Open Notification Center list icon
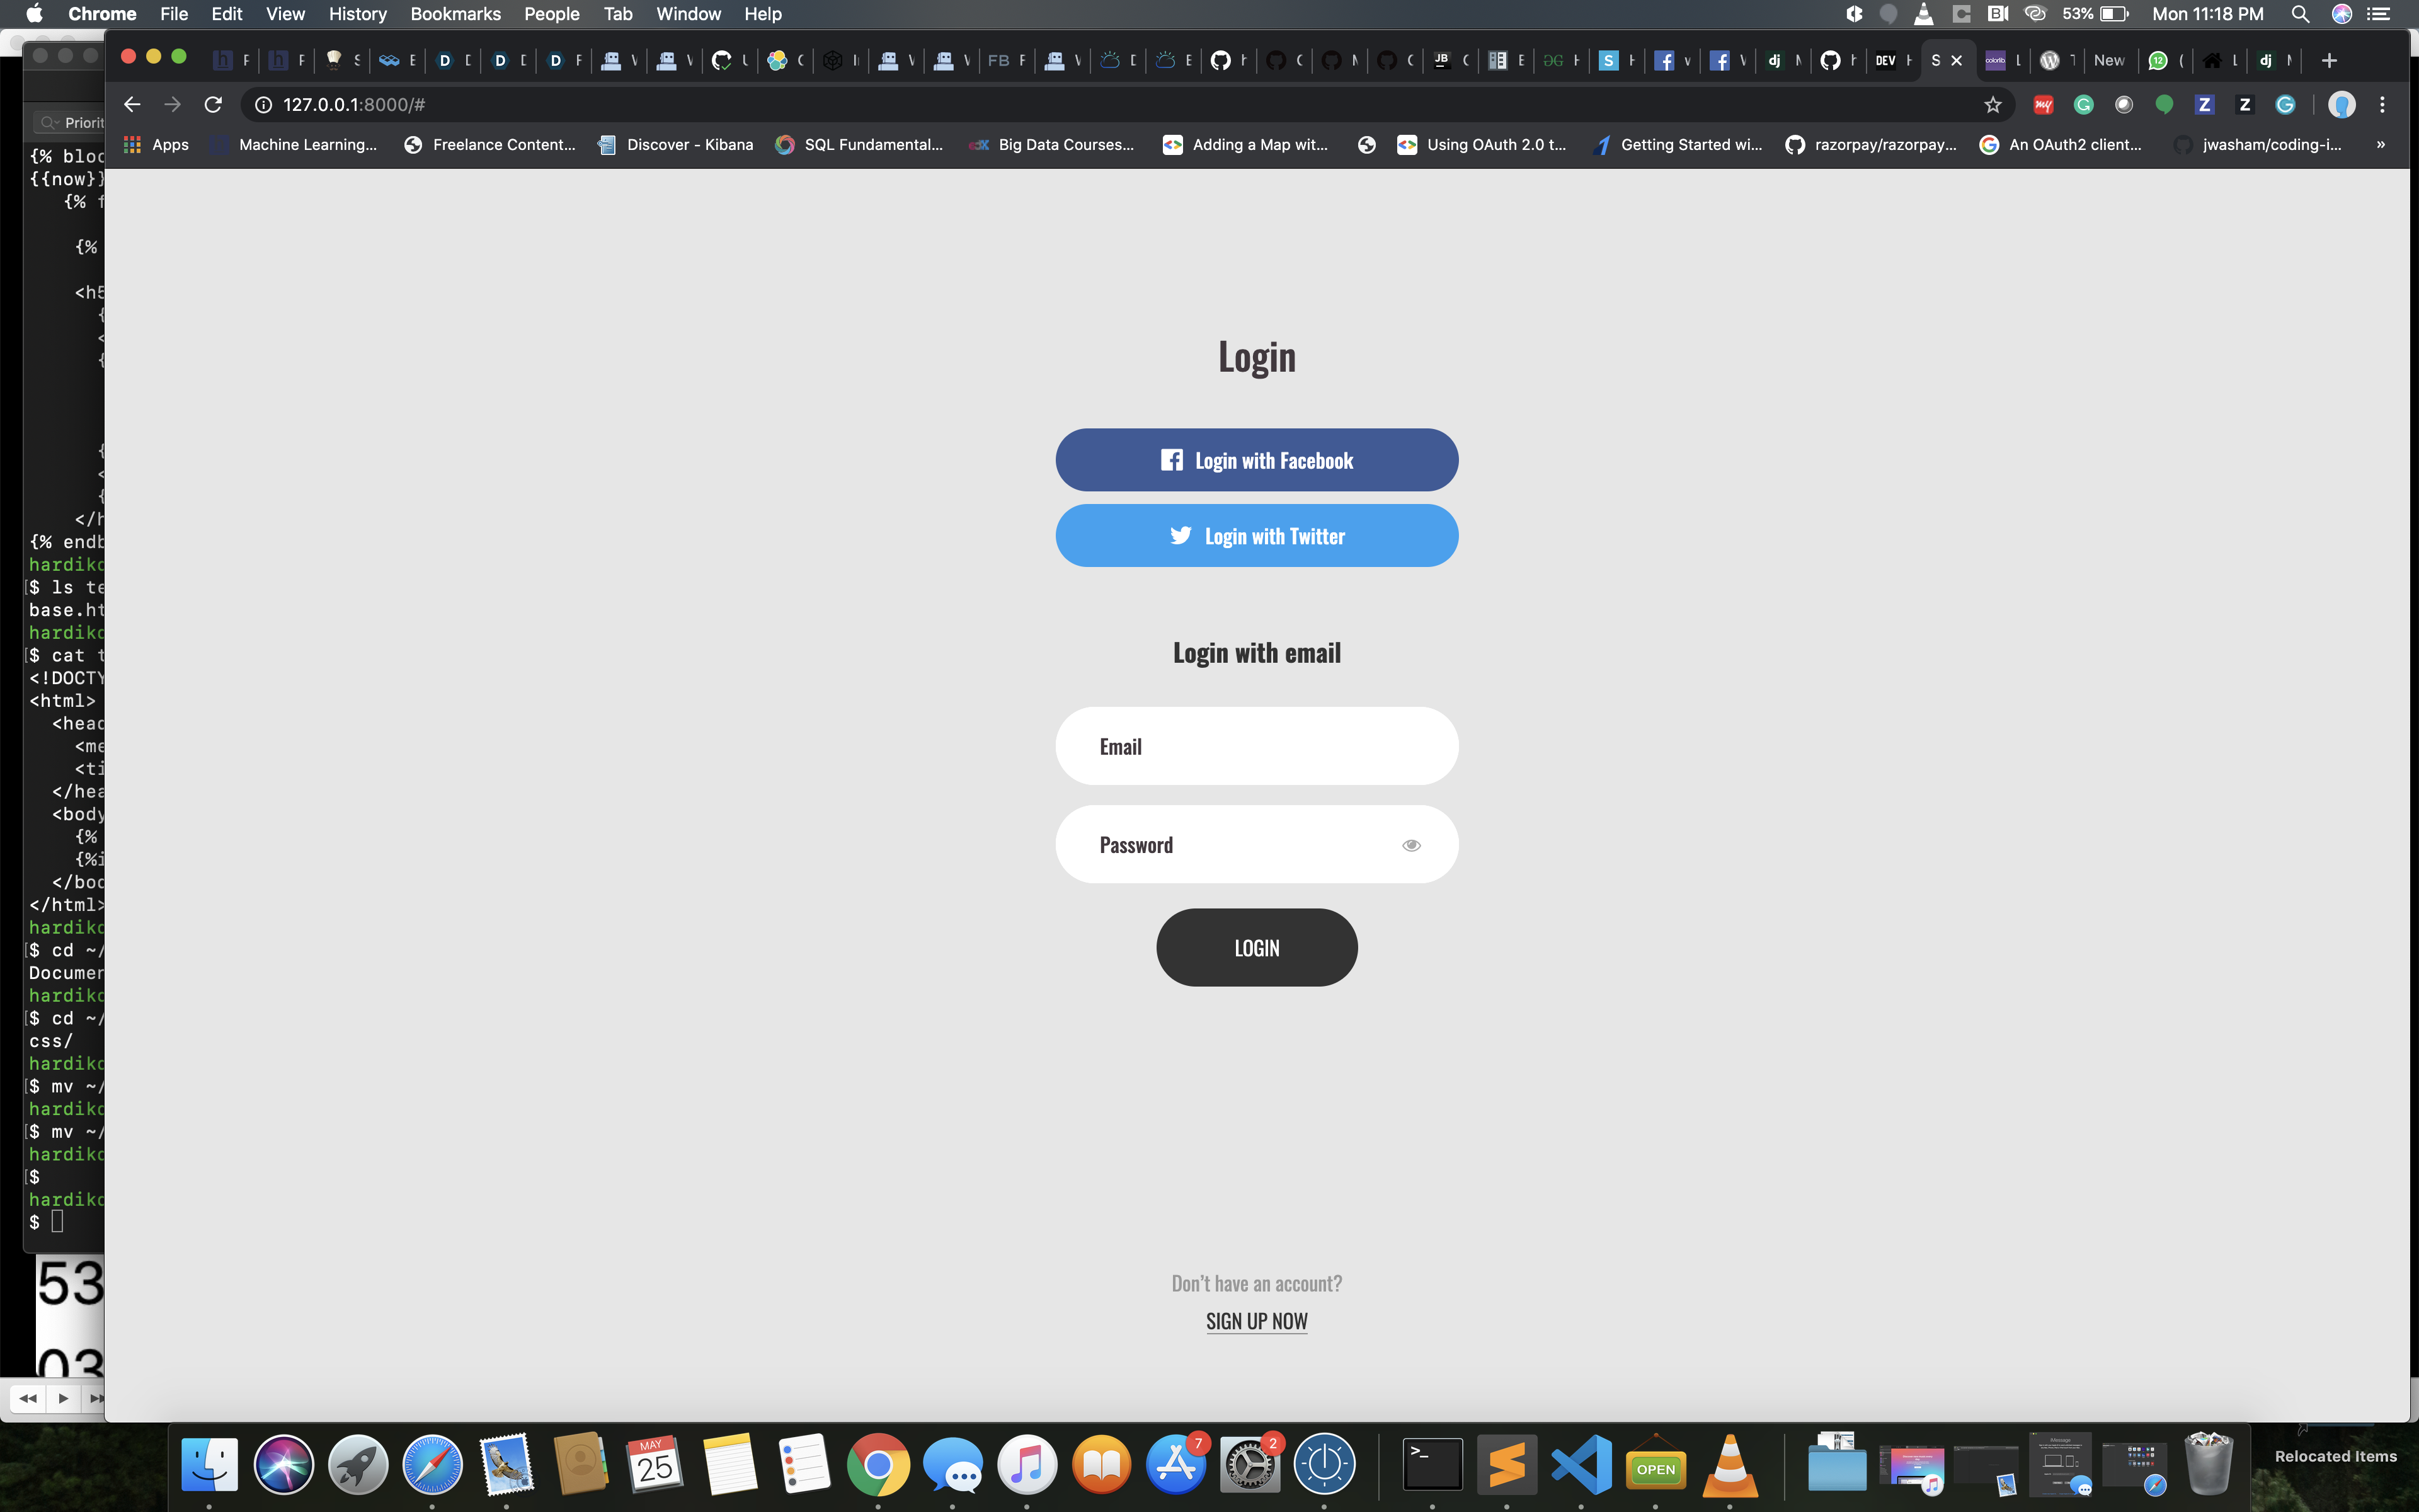The width and height of the screenshot is (2419, 1512). click(x=2379, y=14)
